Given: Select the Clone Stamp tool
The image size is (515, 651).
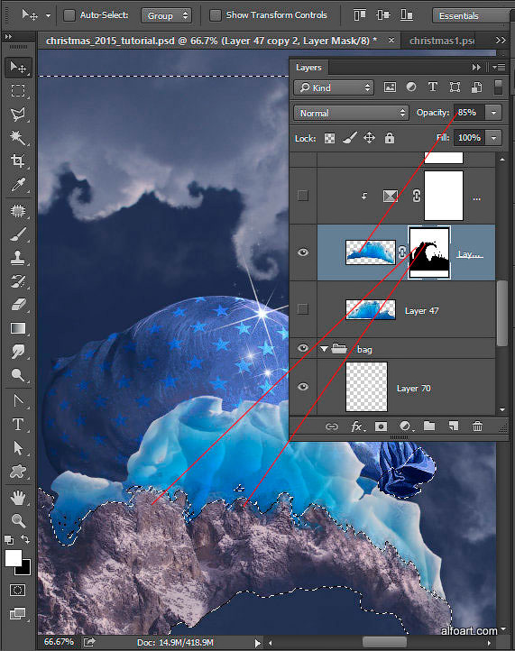Looking at the screenshot, I should click(18, 257).
